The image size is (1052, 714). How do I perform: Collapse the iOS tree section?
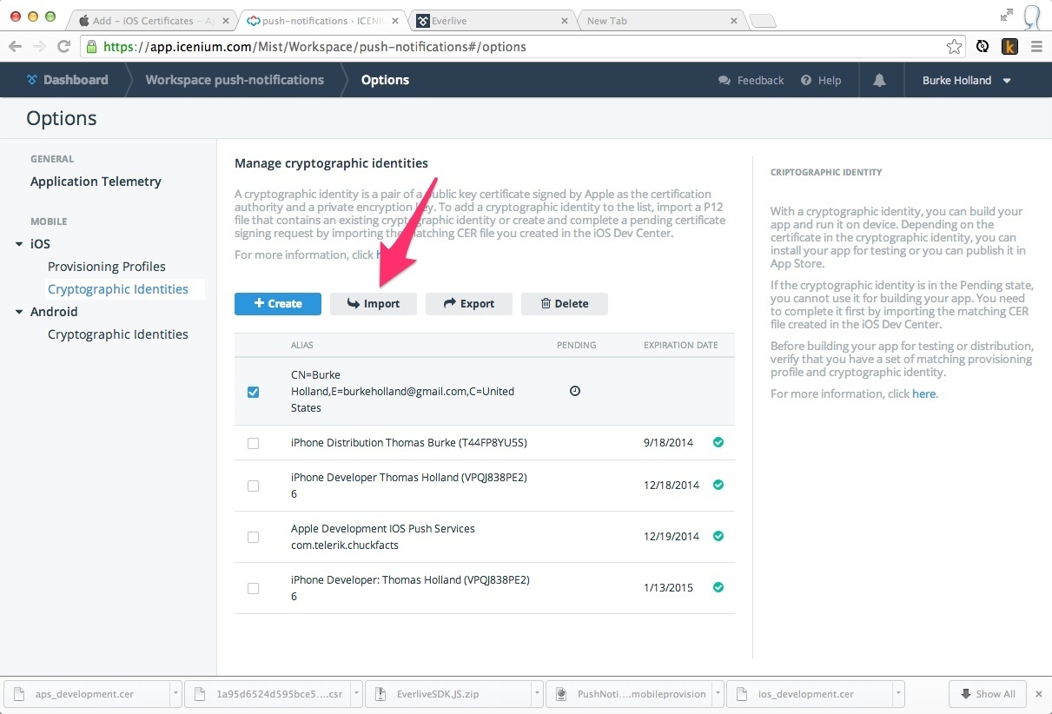[19, 244]
